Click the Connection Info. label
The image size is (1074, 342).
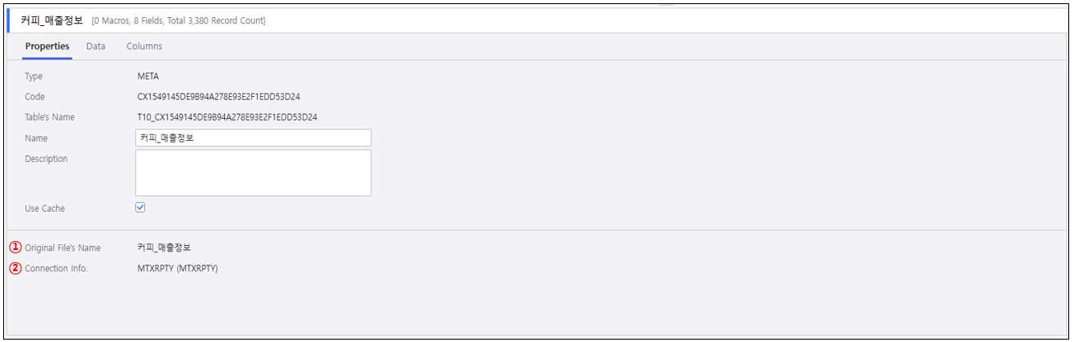point(56,269)
